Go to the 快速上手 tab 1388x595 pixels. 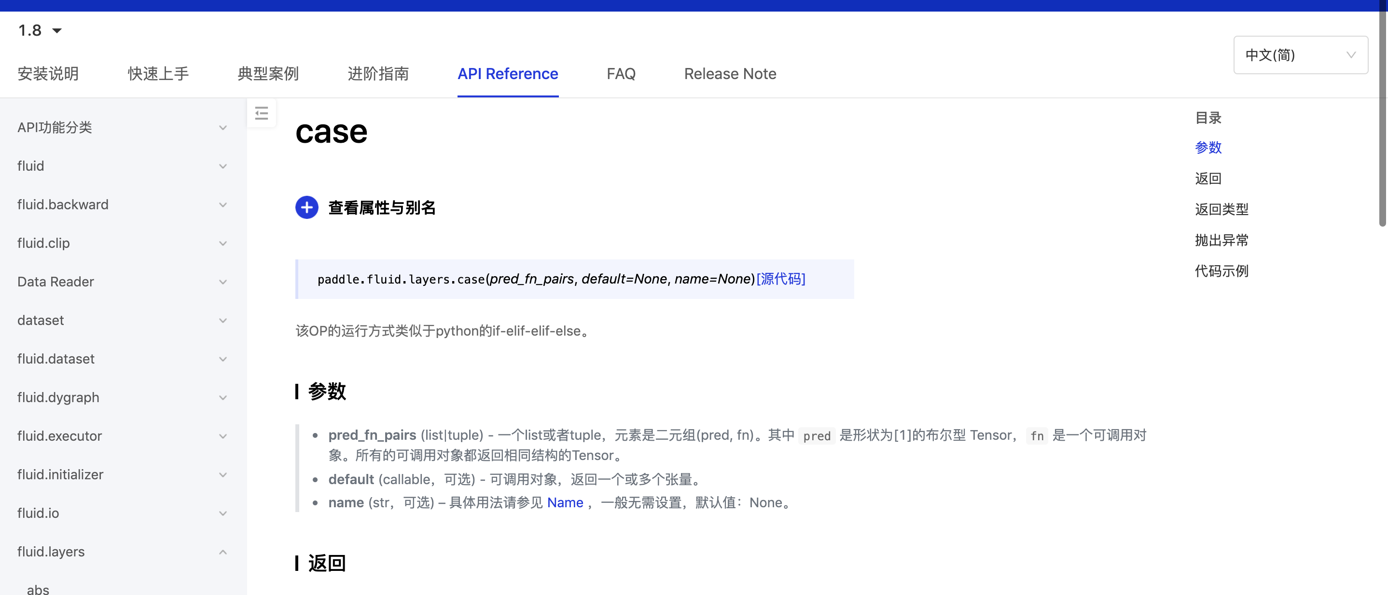pos(158,74)
